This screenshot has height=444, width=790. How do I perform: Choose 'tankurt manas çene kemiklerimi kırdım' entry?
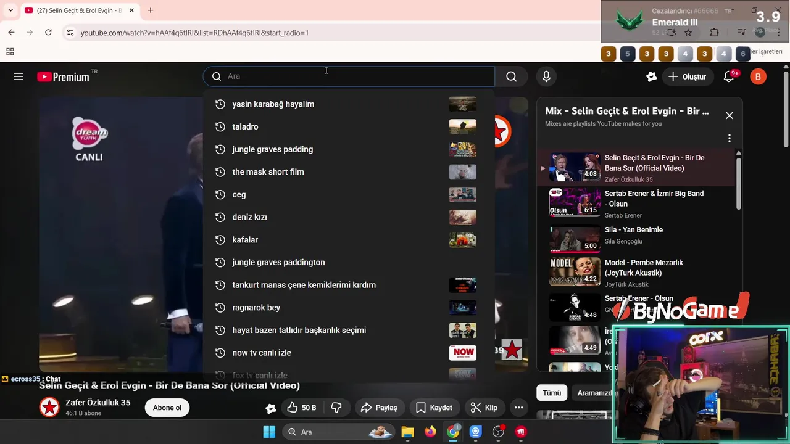pyautogui.click(x=349, y=285)
